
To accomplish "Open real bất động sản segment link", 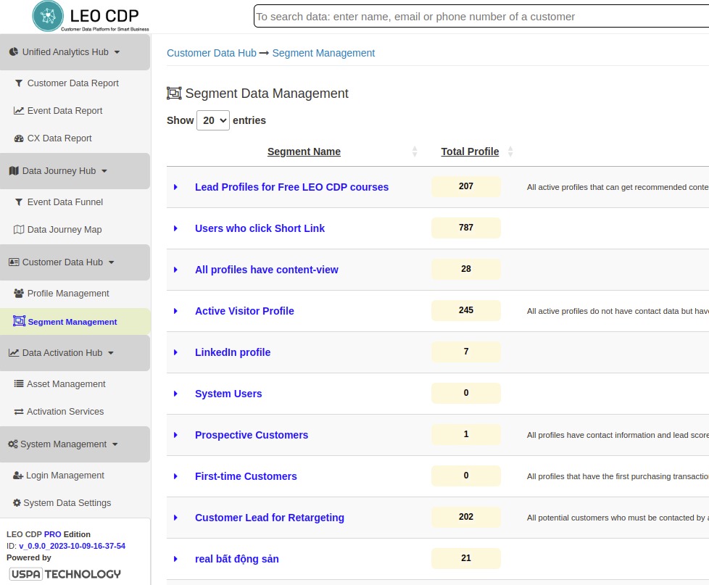I will pos(236,559).
